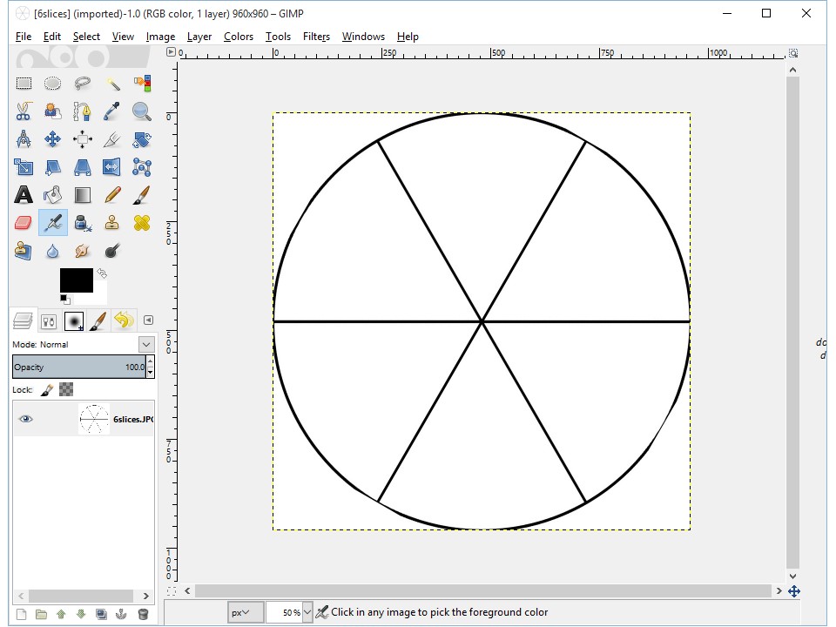The height and width of the screenshot is (627, 836).
Task: Select the Bucket Fill tool
Action: 52,194
